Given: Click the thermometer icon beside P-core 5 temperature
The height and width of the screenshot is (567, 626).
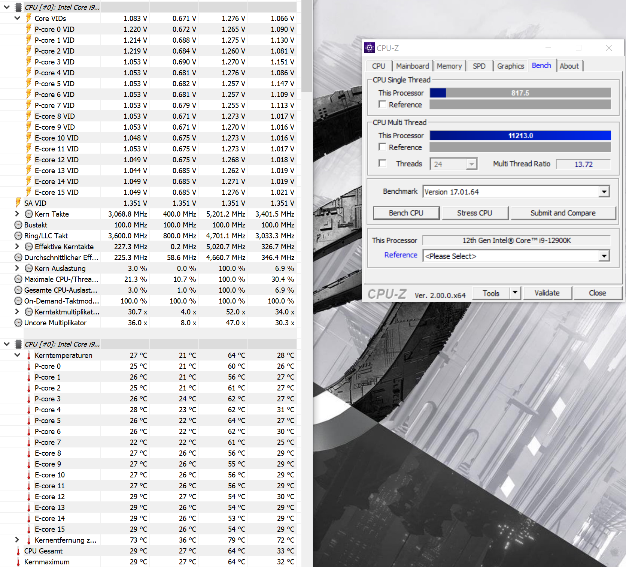Looking at the screenshot, I should click(28, 420).
